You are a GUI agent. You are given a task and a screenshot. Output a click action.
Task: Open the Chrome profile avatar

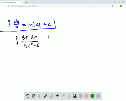pos(121,6)
